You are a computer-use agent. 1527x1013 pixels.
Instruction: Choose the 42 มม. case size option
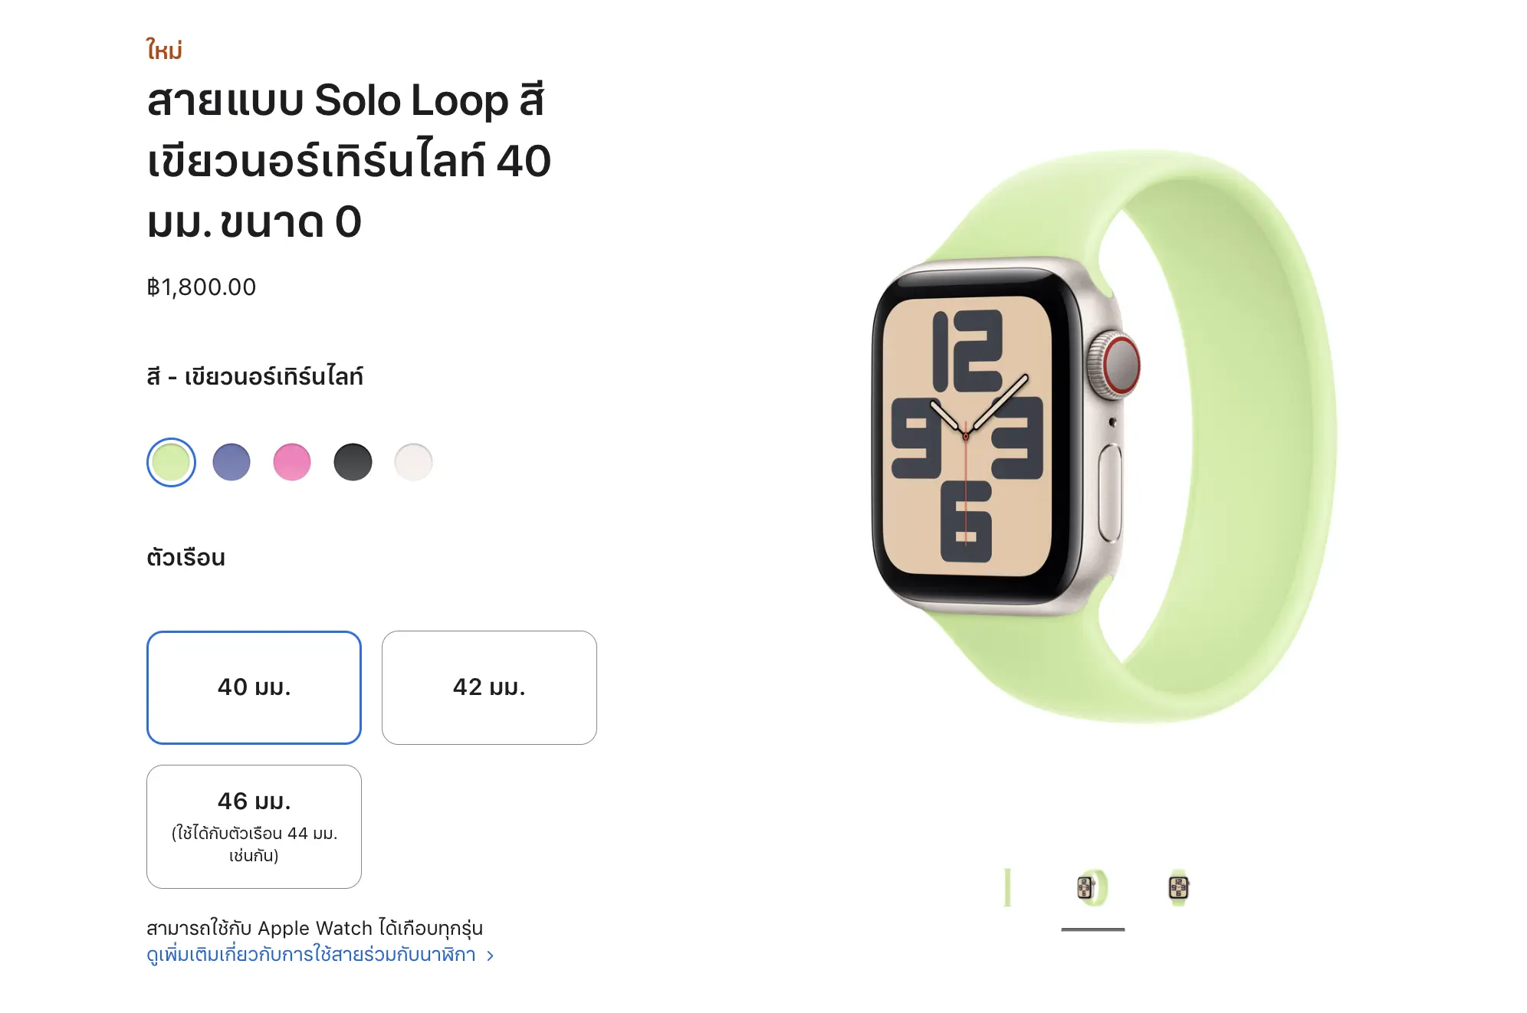coord(489,687)
